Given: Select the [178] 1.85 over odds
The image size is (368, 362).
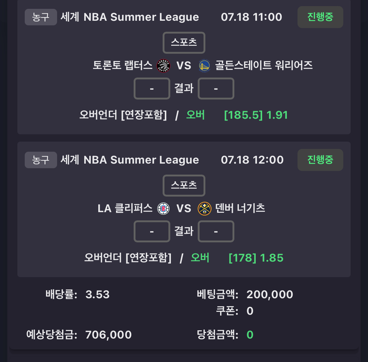Looking at the screenshot, I should (256, 258).
